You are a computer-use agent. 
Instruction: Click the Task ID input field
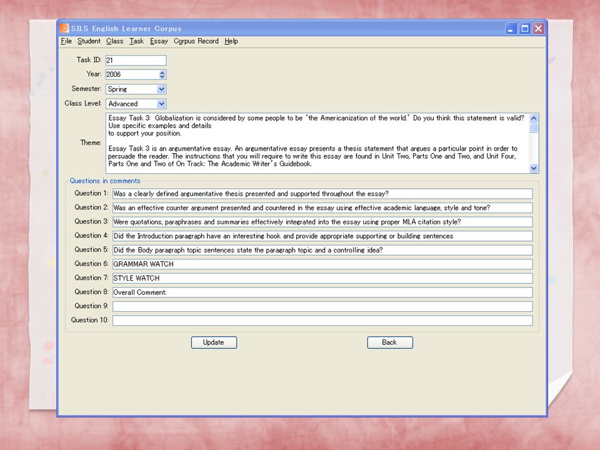click(x=136, y=60)
